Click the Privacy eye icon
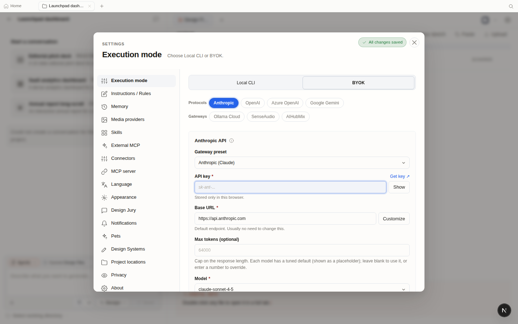 pyautogui.click(x=104, y=275)
